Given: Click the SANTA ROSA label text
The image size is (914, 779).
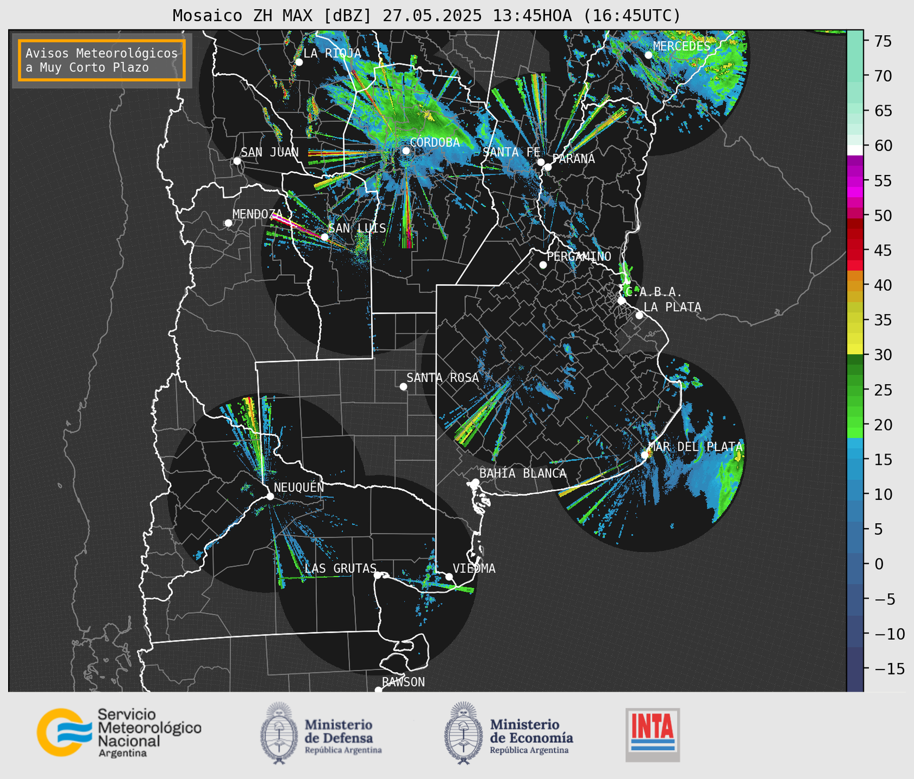Looking at the screenshot, I should (x=443, y=378).
